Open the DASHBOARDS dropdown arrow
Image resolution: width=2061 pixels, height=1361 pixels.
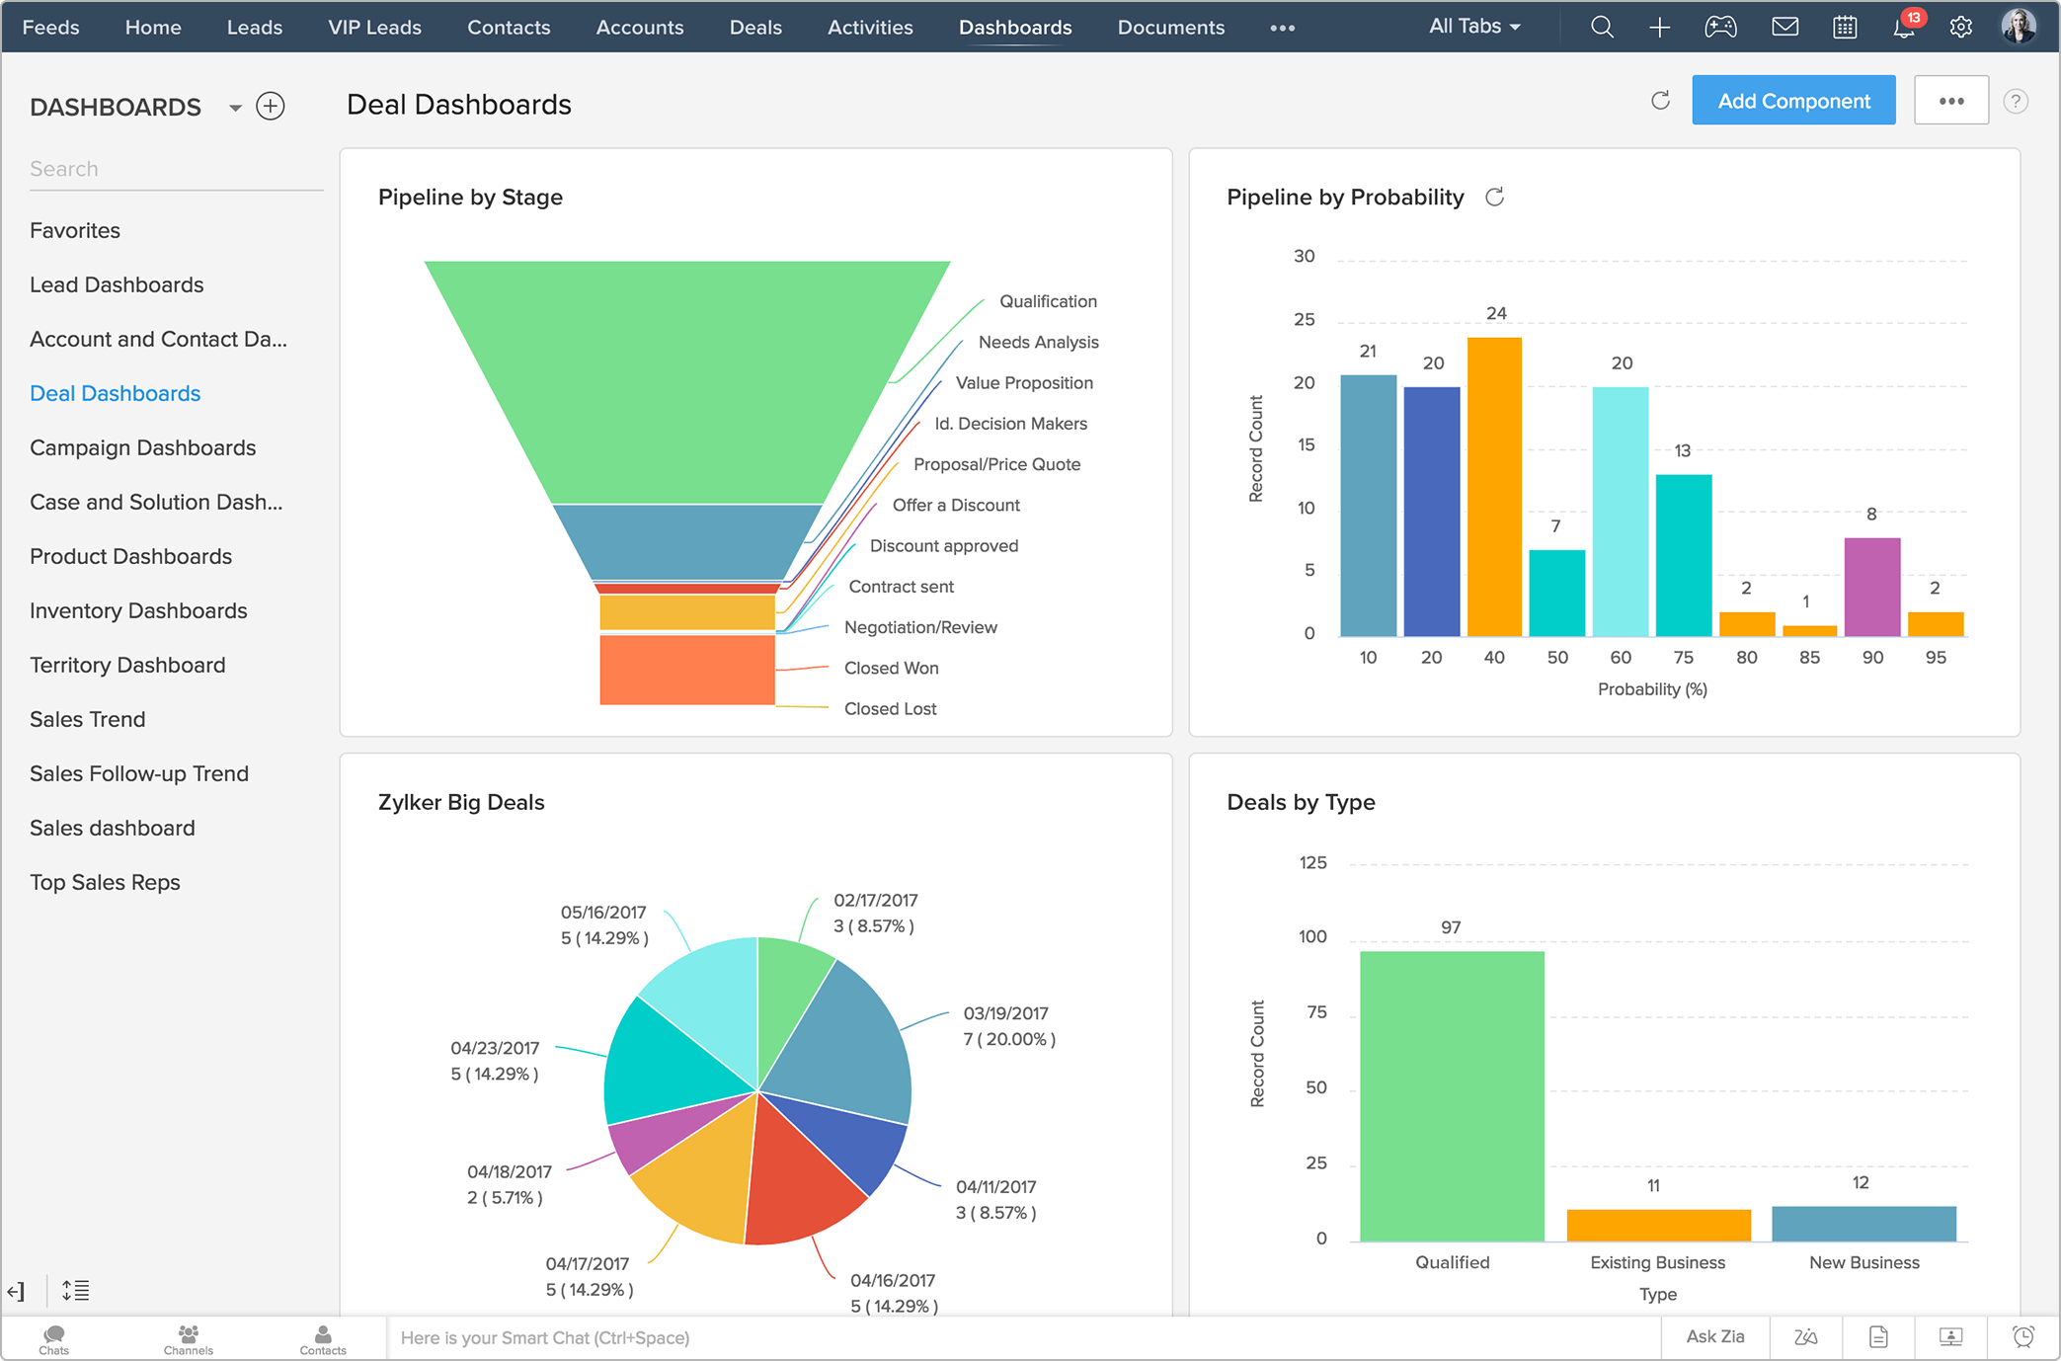[235, 108]
